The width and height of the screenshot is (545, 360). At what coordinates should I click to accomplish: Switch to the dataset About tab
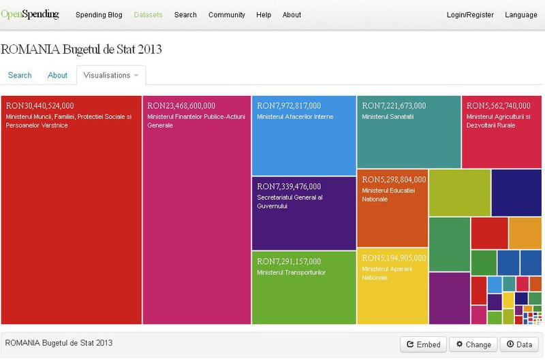[57, 76]
